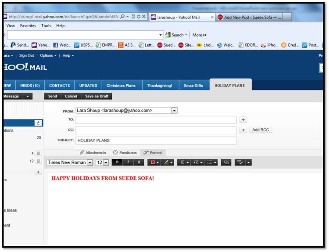Image resolution: width=329 pixels, height=252 pixels.
Task: Toggle bold formatting in the editor toolbar
Action: tap(118, 162)
